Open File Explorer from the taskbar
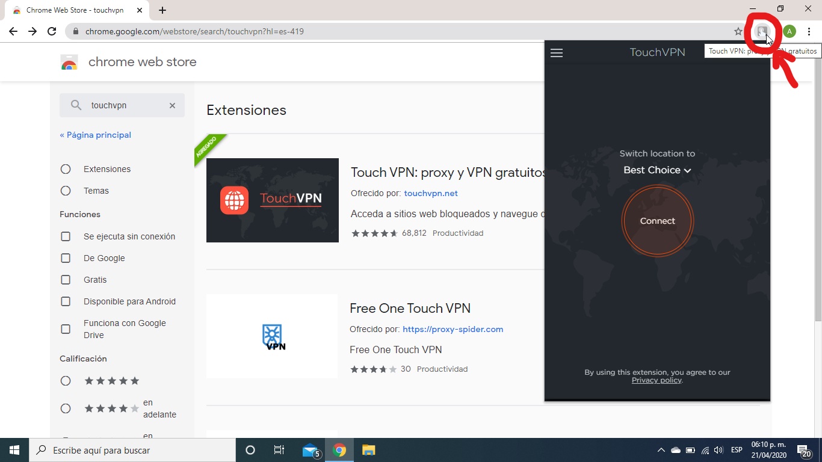The width and height of the screenshot is (822, 462). click(x=368, y=450)
